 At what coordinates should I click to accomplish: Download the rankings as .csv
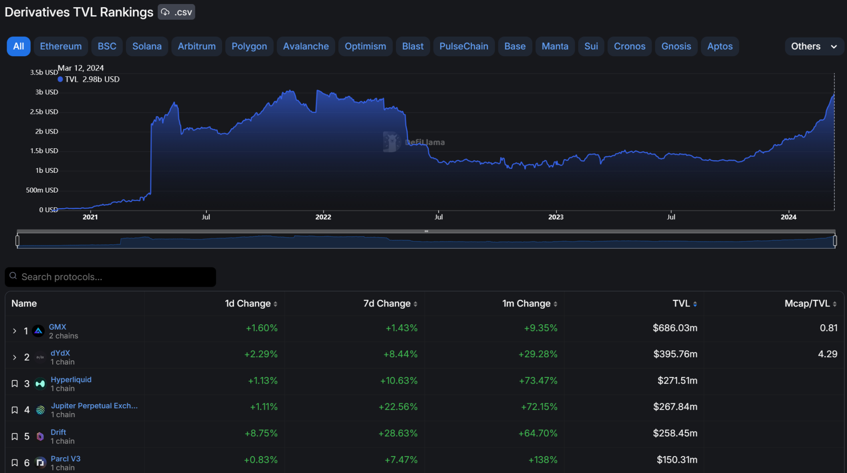pos(177,12)
